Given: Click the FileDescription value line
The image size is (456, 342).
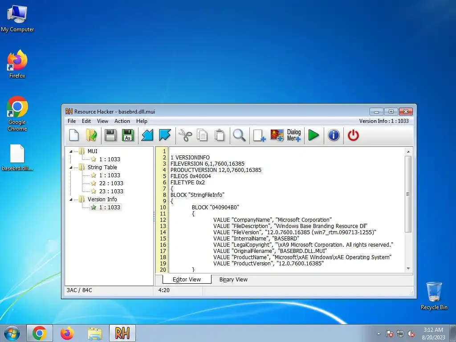Looking at the screenshot, I should click(x=290, y=226).
